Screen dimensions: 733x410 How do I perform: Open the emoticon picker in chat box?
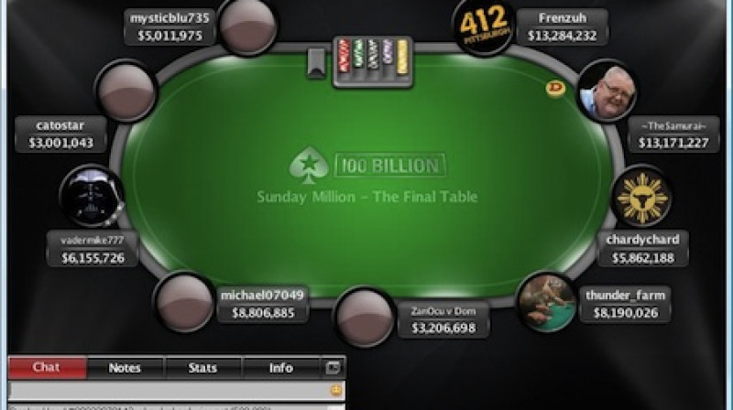click(335, 390)
